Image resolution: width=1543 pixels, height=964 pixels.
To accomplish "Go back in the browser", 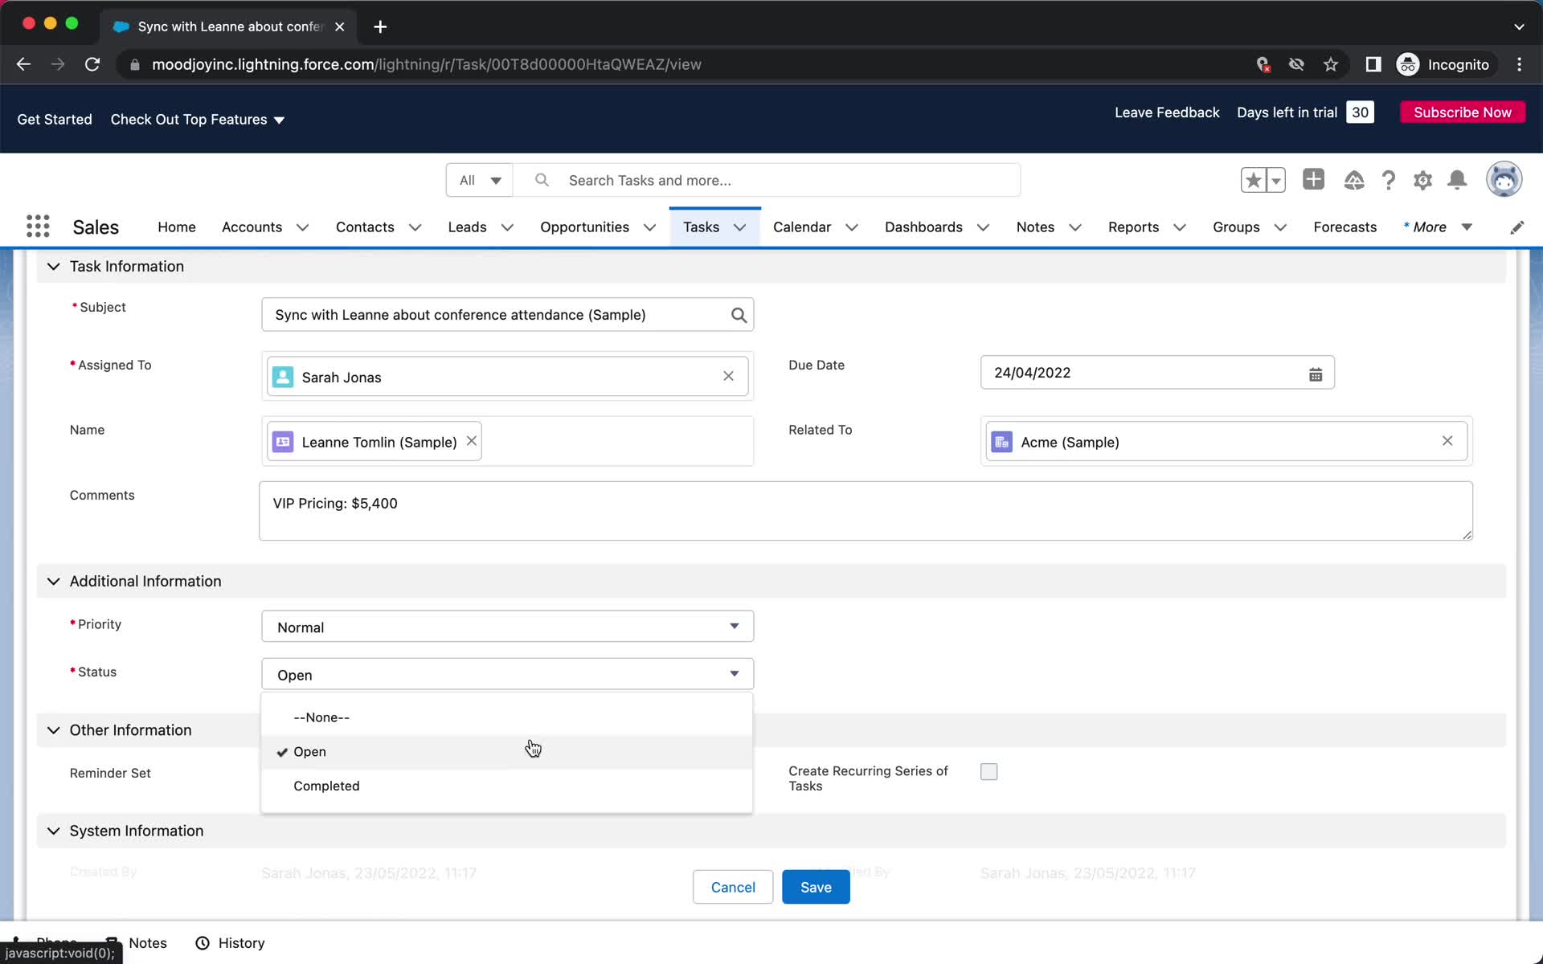I will click(x=23, y=64).
